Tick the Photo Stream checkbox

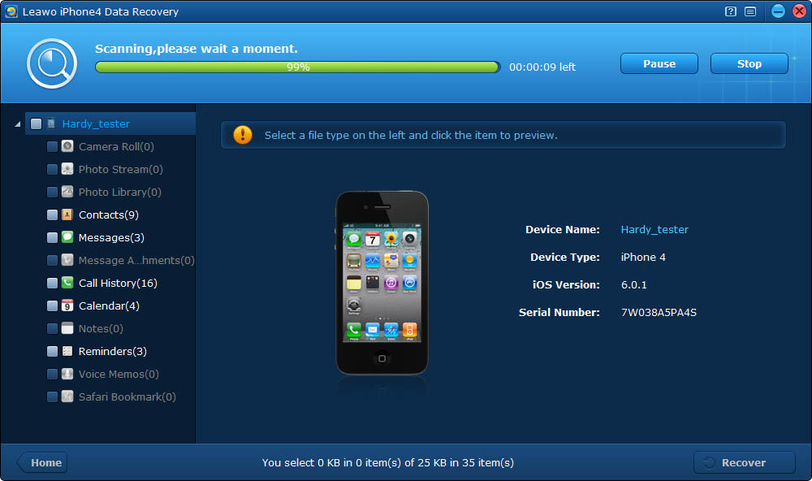52,170
